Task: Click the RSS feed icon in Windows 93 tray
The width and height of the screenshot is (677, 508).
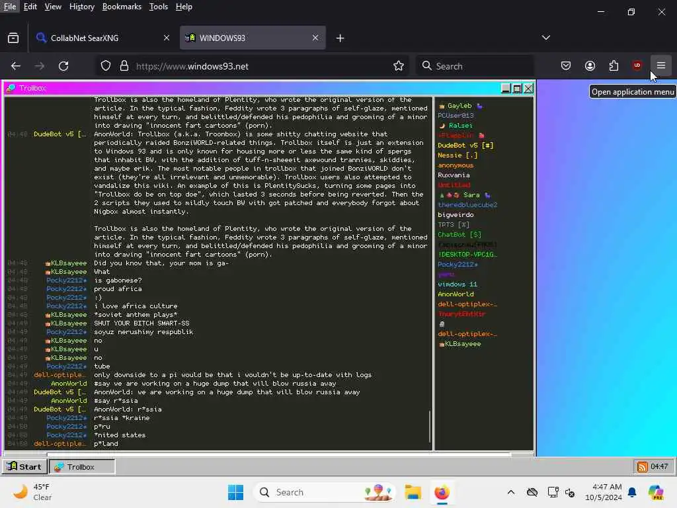Action: click(642, 466)
